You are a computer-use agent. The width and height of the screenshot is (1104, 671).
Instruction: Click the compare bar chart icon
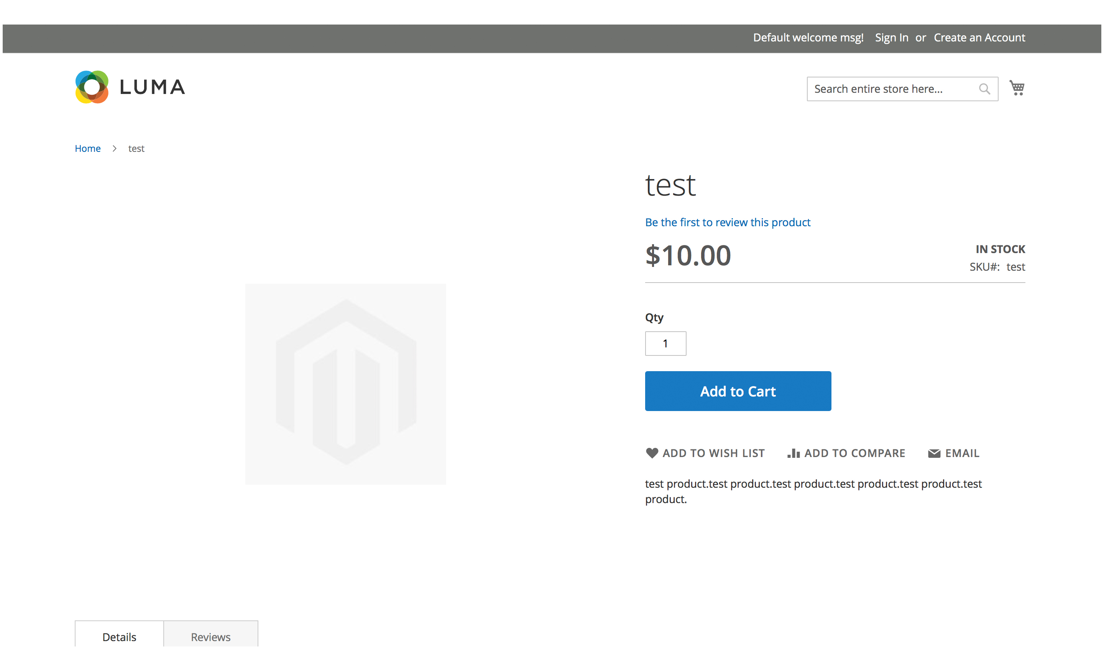tap(793, 453)
